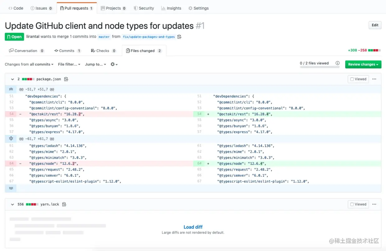Click the fix/update-packages-and-types branch link
386x251 pixels.
coord(148,37)
